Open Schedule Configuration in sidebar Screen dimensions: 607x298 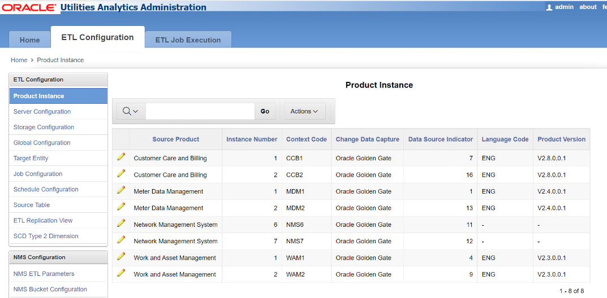pos(58,189)
